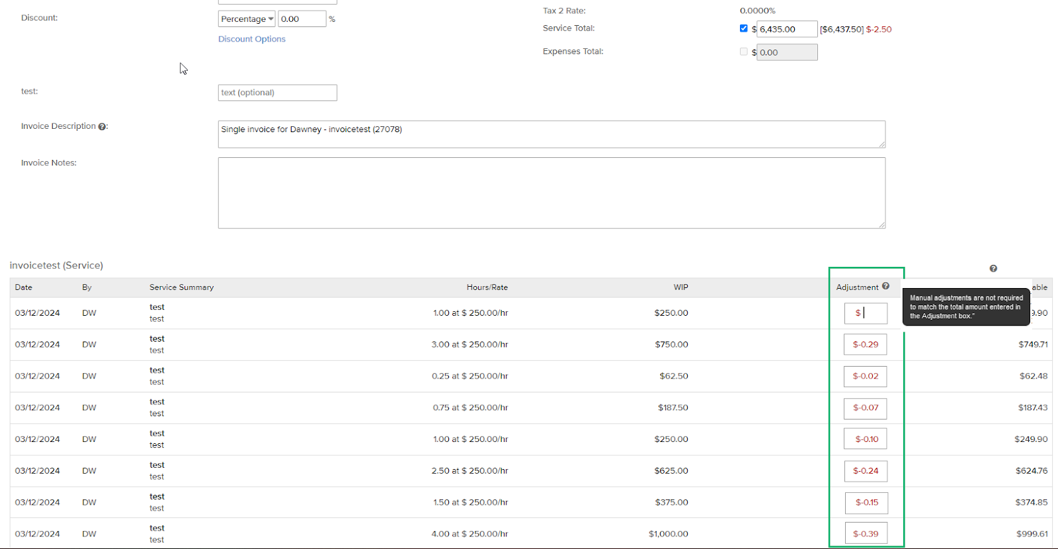Click the Invoice Description box resize handle
This screenshot has height=549, width=1058.
(x=881, y=144)
